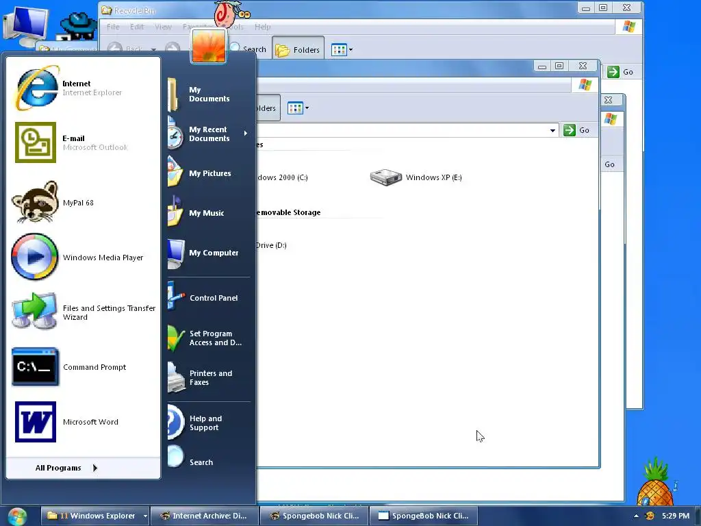Viewport: 701px width, 526px height.
Task: Start the Files and Settings Transfer Wizard
Action: pos(83,312)
